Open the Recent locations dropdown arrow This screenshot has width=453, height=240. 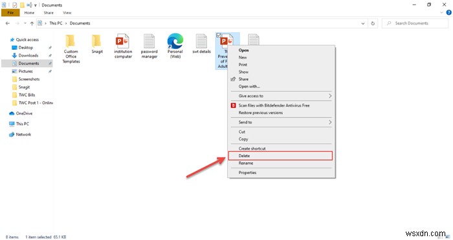tap(25, 23)
